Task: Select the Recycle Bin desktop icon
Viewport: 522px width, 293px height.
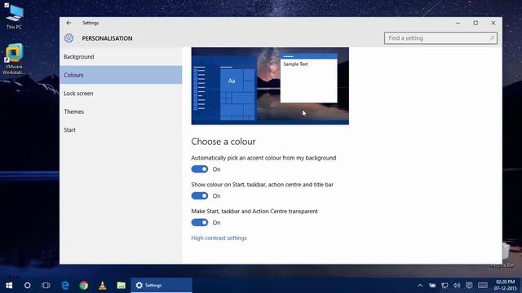Action: [506, 255]
